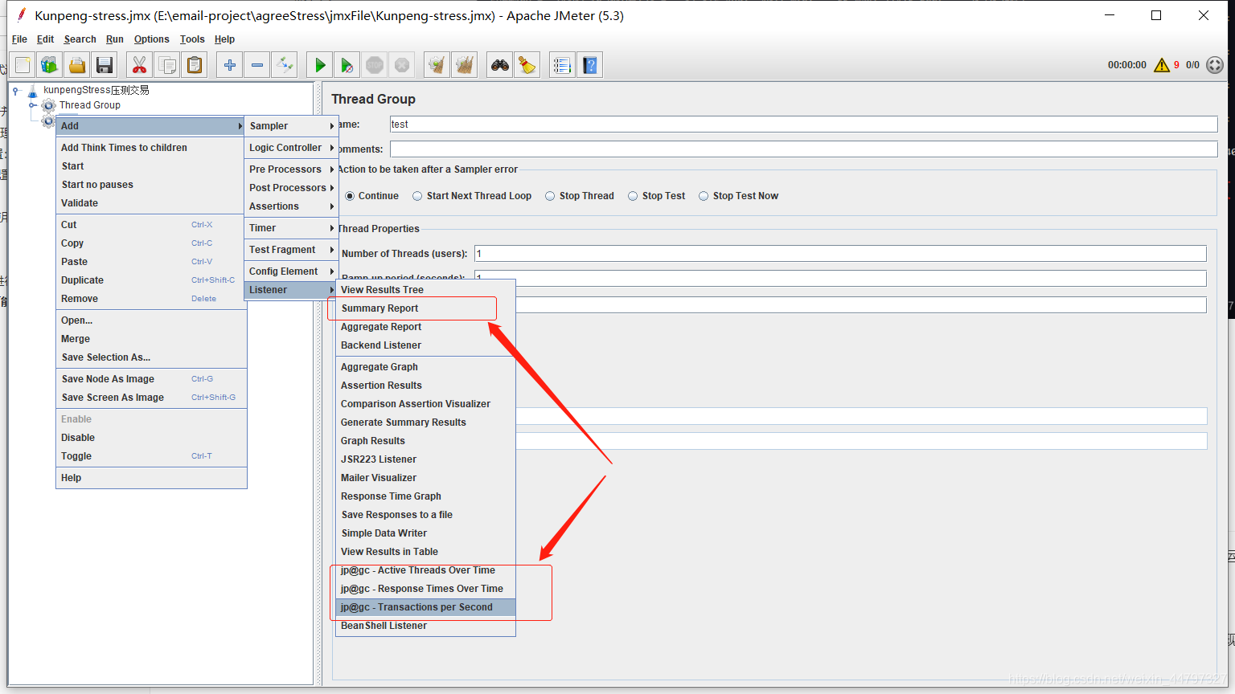The image size is (1235, 694).
Task: Expand the Test Fragment submenu
Action: (x=291, y=250)
